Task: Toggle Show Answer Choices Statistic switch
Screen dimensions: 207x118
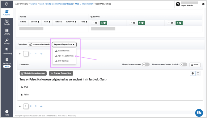Action: pos(184,64)
